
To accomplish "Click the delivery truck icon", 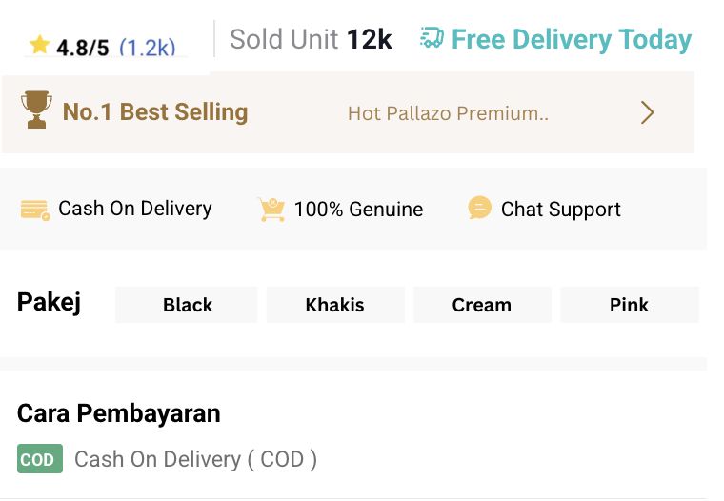I will tap(432, 38).
